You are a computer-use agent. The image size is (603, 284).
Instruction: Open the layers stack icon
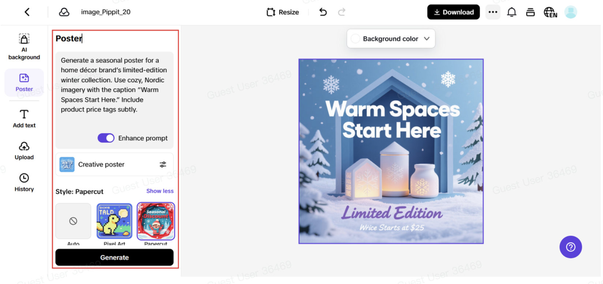tap(530, 12)
